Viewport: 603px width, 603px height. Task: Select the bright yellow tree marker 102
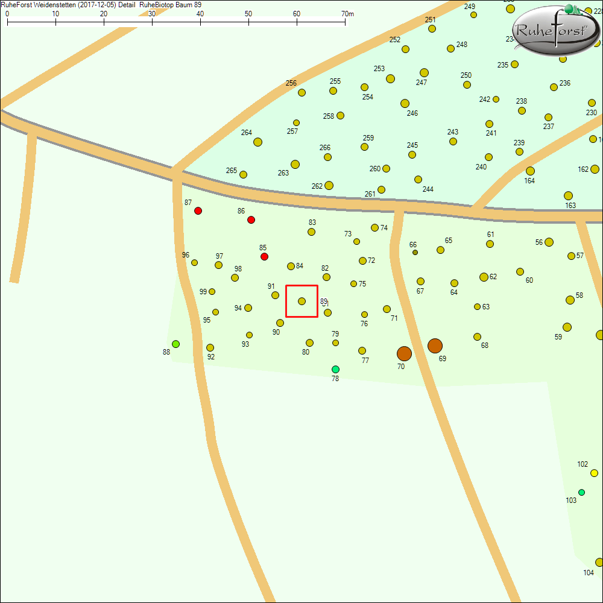pyautogui.click(x=594, y=473)
